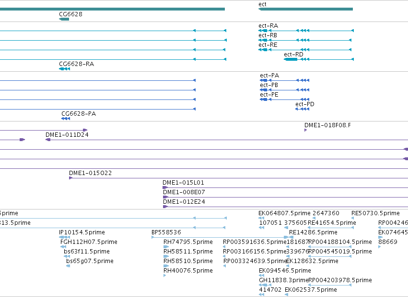Viewport: 408px width, 297px height.
Task: Click the bs65g07.5prime label
Action: pyautogui.click(x=90, y=261)
